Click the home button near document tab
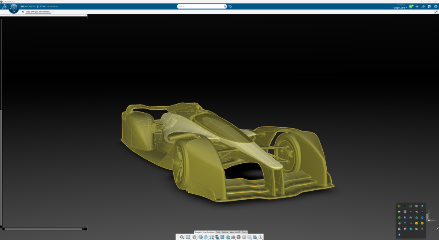 tap(23, 12)
